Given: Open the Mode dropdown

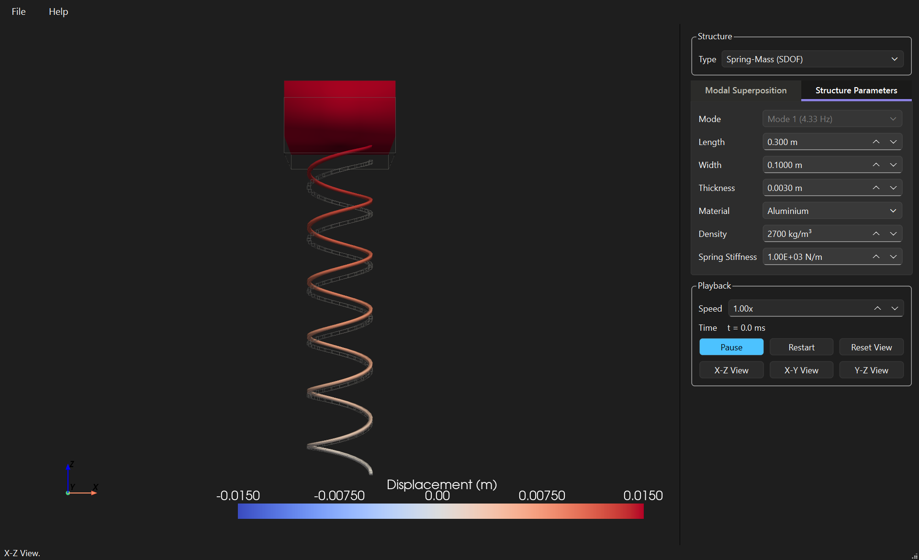Looking at the screenshot, I should tap(832, 119).
